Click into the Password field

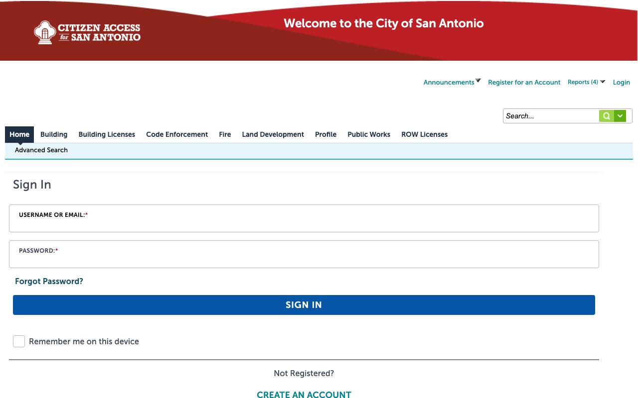pyautogui.click(x=304, y=254)
